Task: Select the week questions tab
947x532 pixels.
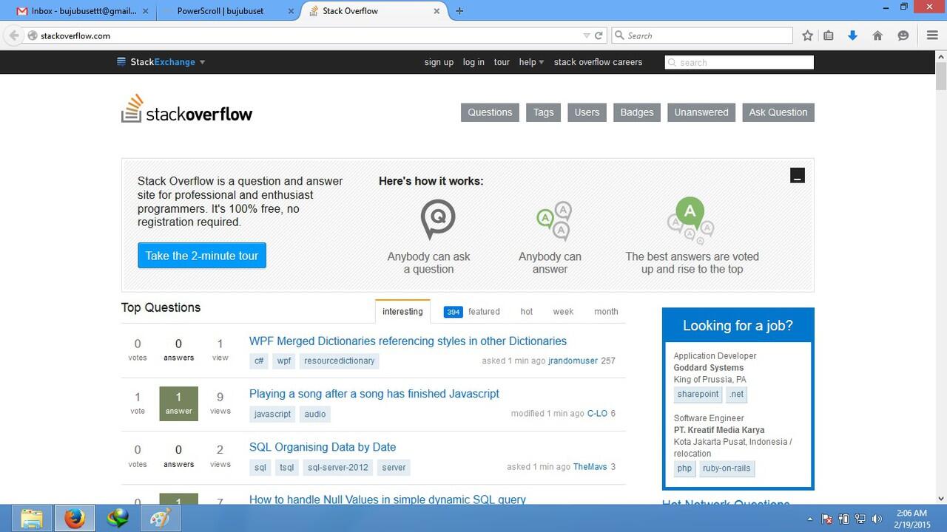Action: [x=563, y=311]
